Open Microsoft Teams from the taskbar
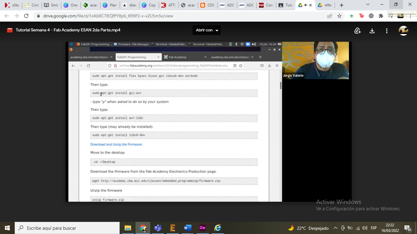417x234 pixels. click(158, 228)
